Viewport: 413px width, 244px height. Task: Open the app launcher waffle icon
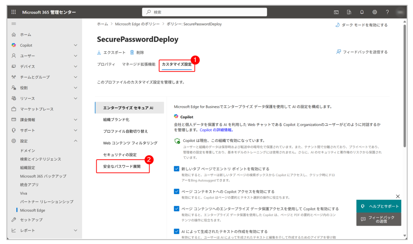(13, 12)
